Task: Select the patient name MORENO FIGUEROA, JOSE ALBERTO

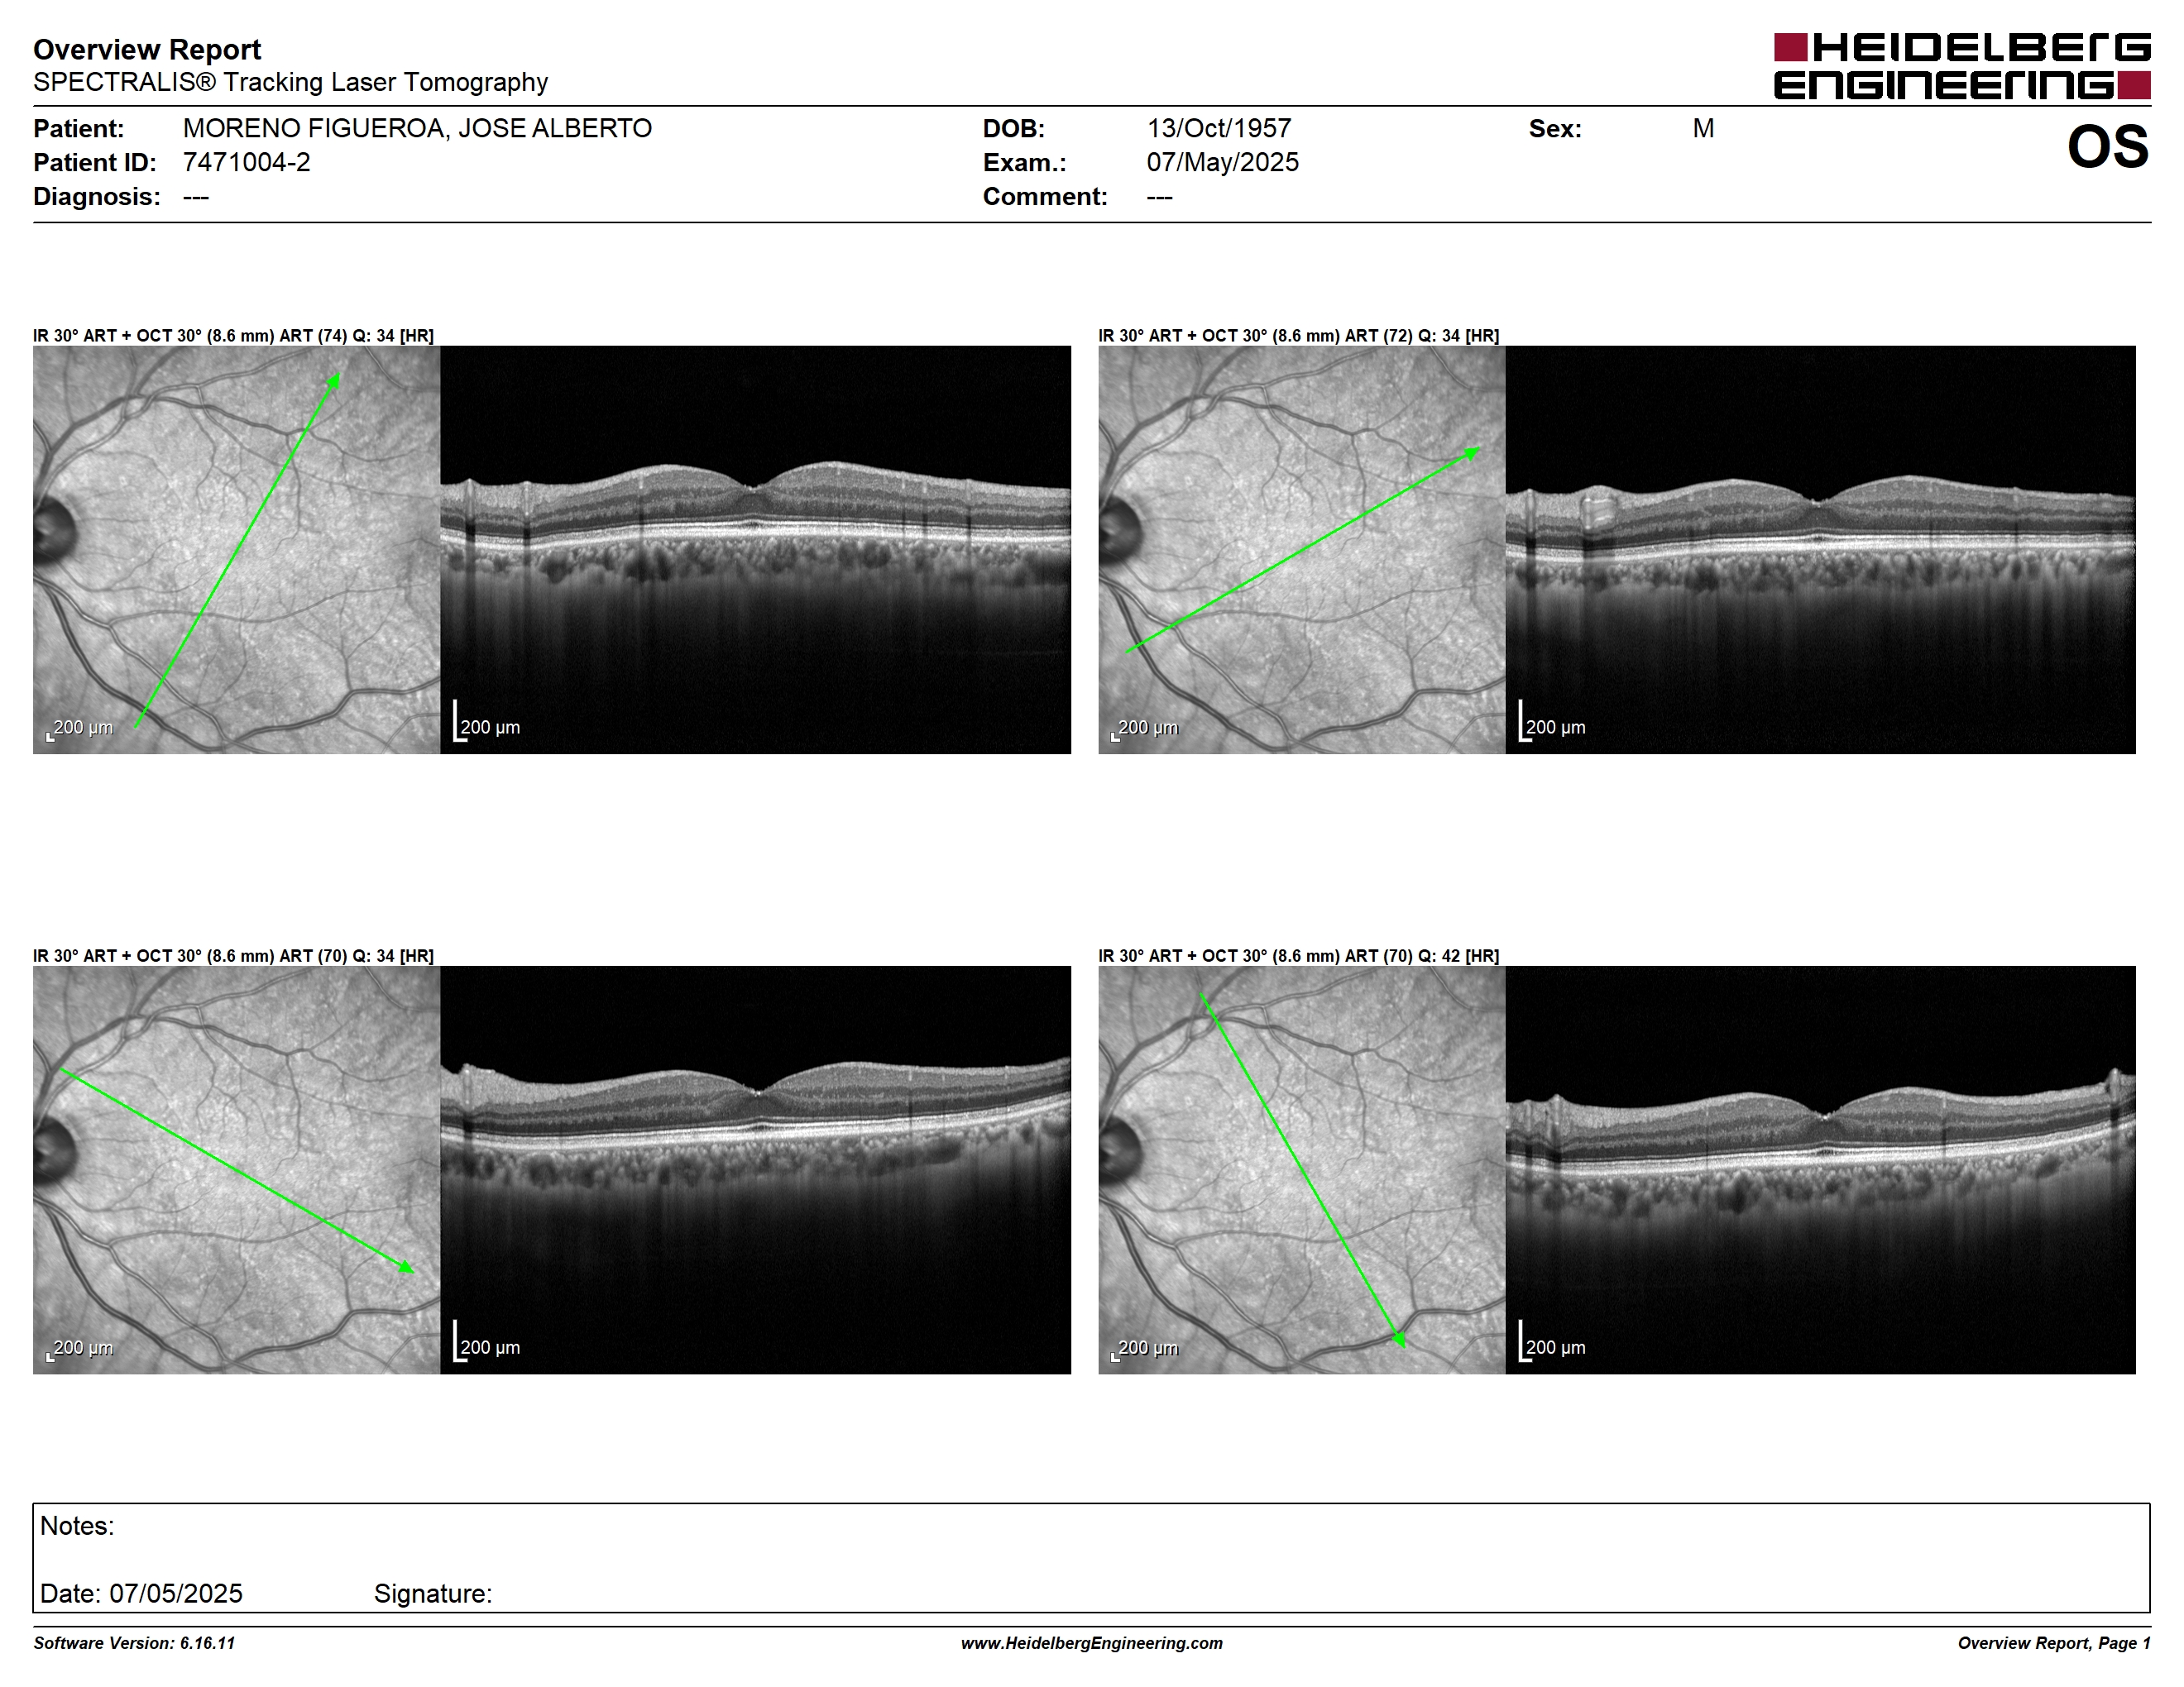Action: 417,129
